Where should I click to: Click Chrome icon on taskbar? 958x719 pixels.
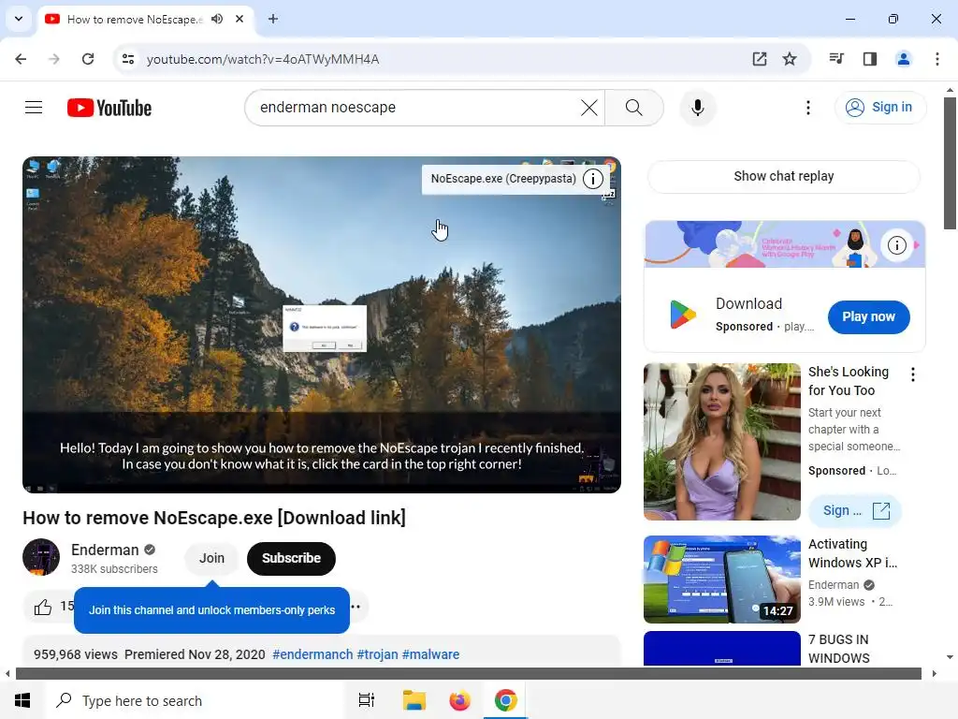pos(505,700)
